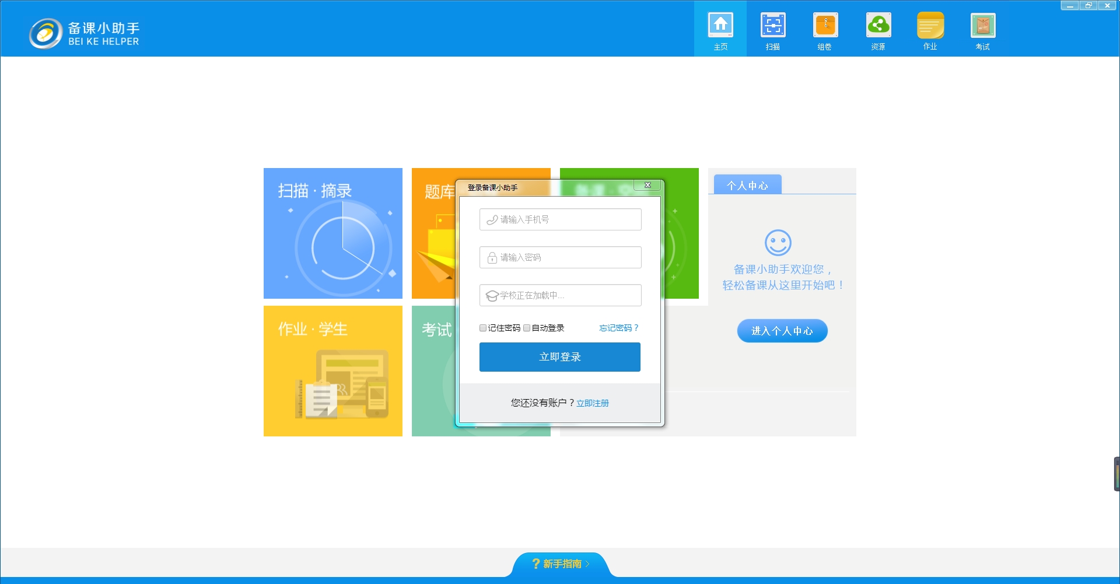1120x584 pixels.
Task: Open the 资源 cloud resources icon
Action: [x=878, y=30]
